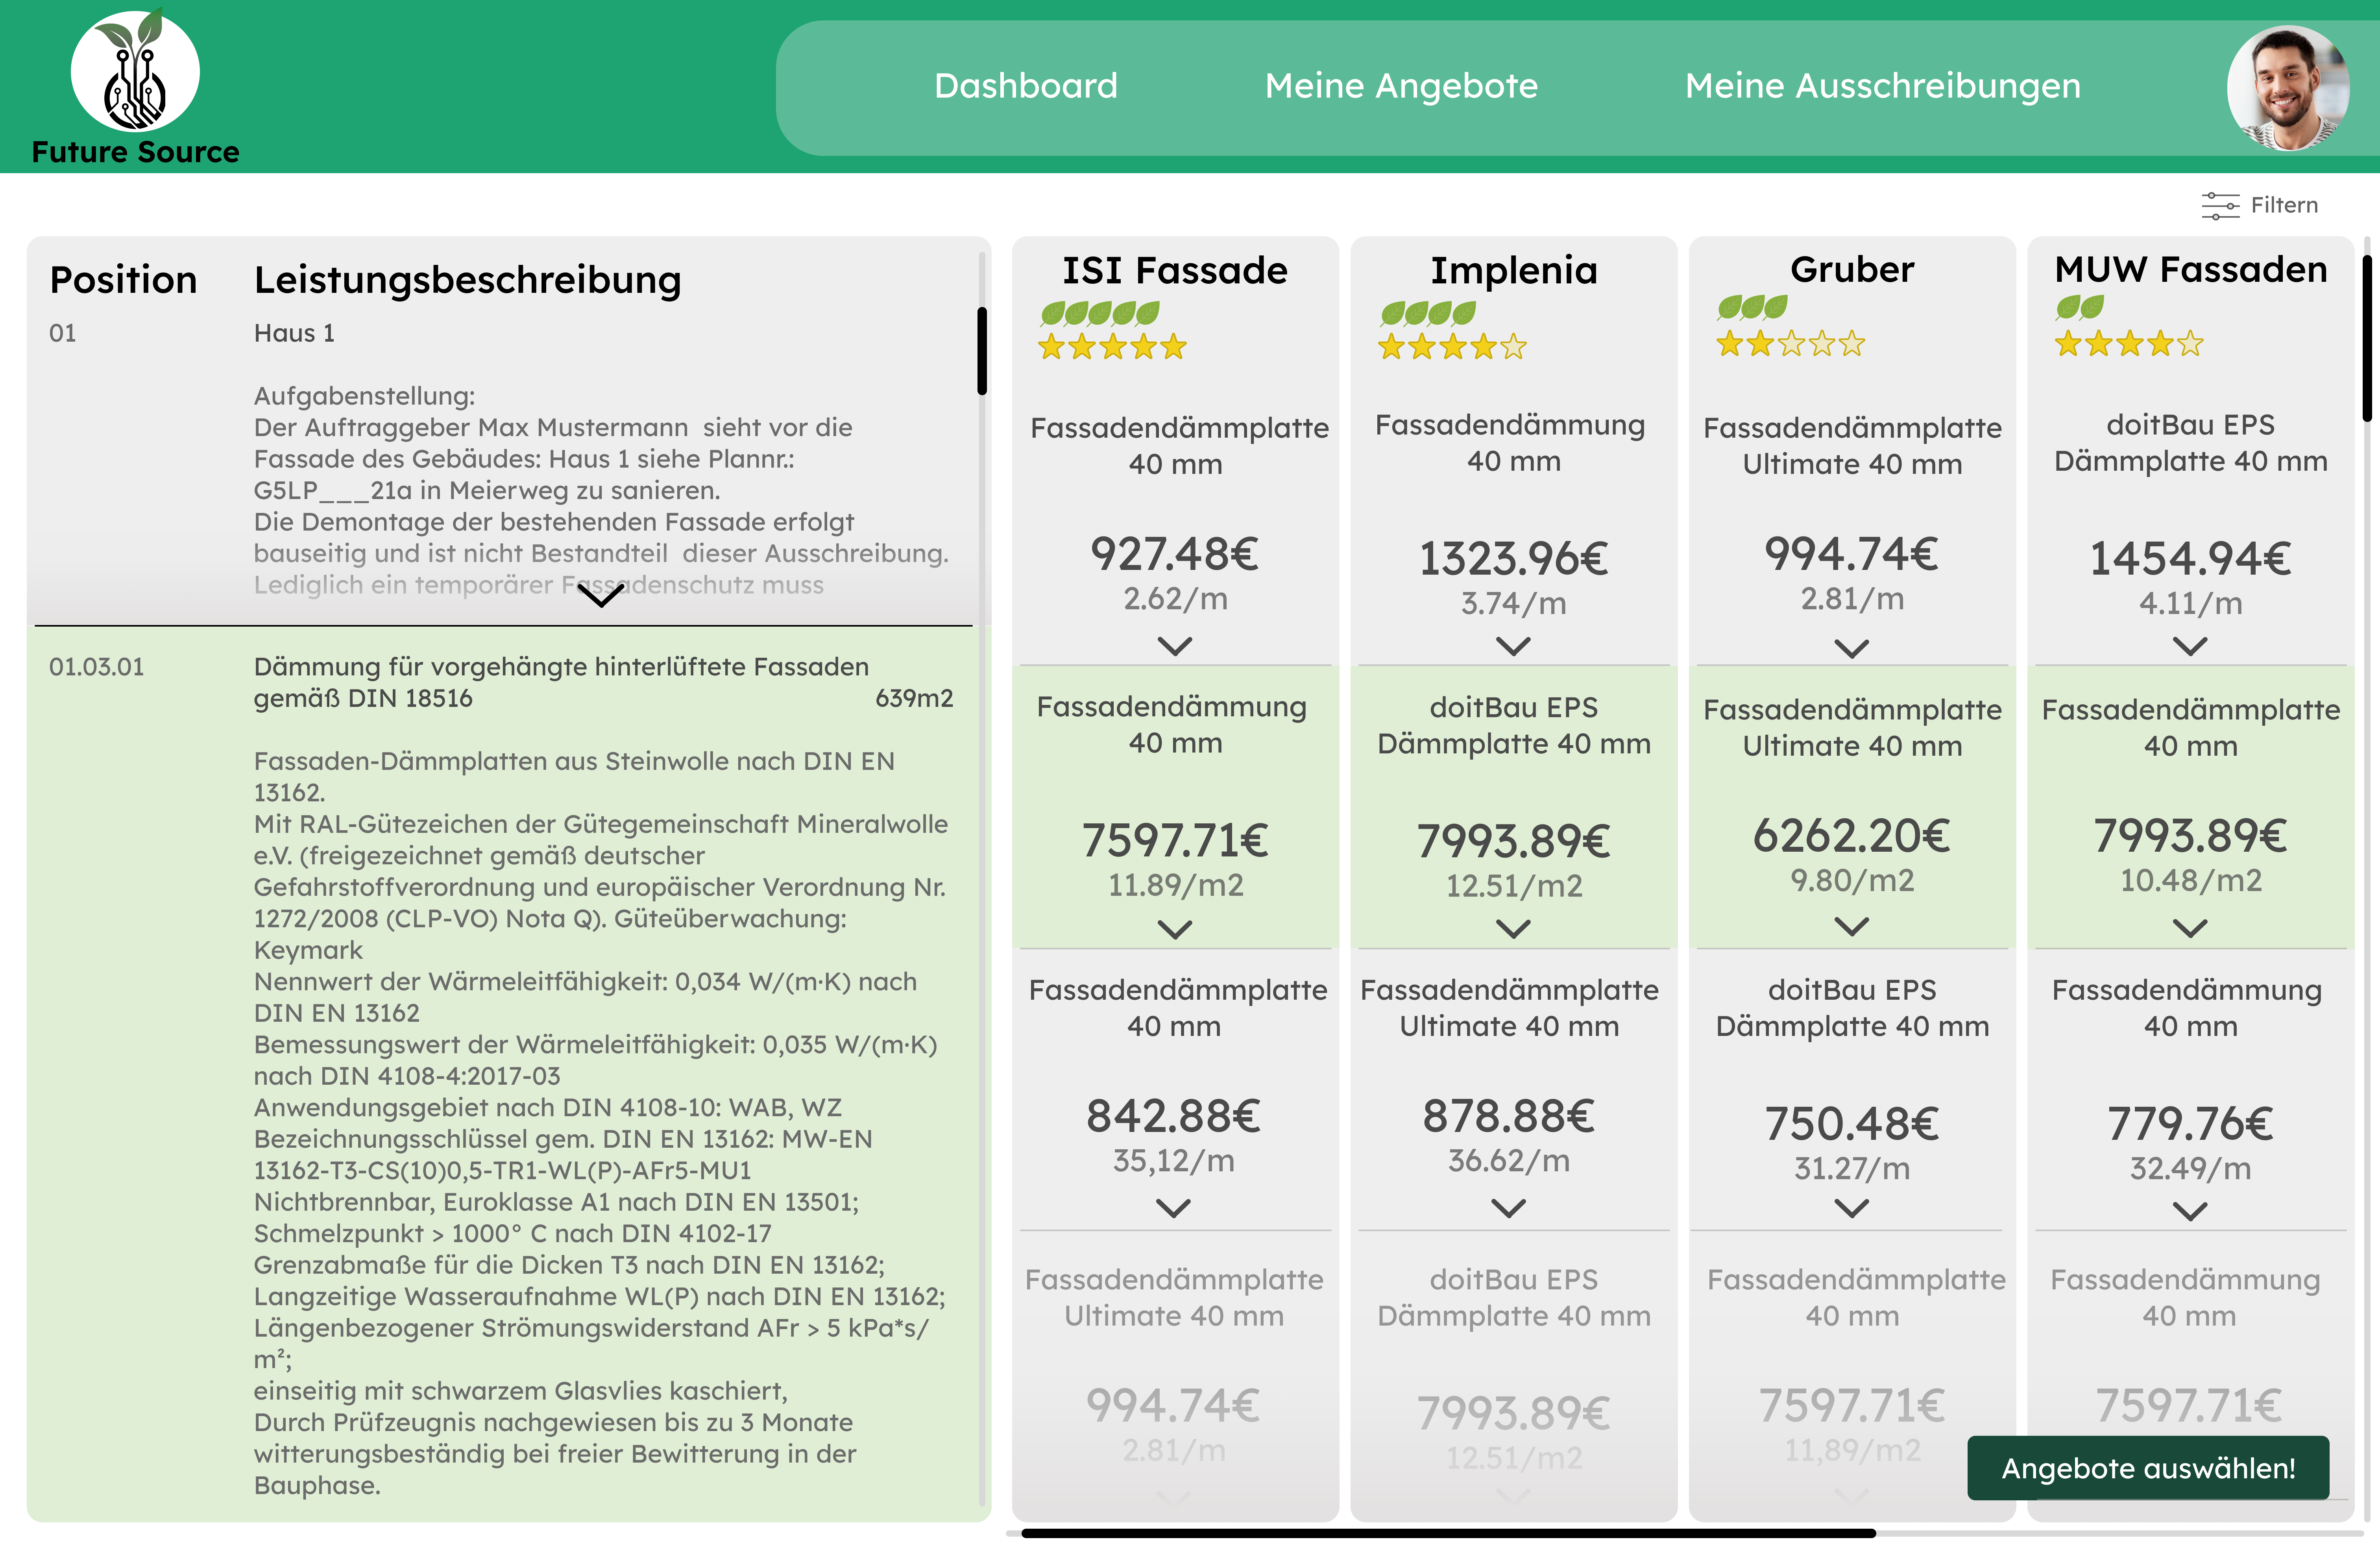The image size is (2380, 1546).
Task: Expand Gruber 750.48€ offer details
Action: pos(1852,1209)
